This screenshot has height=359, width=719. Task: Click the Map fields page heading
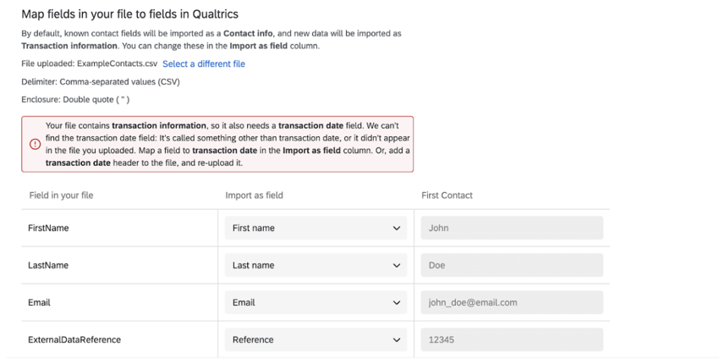click(x=129, y=14)
